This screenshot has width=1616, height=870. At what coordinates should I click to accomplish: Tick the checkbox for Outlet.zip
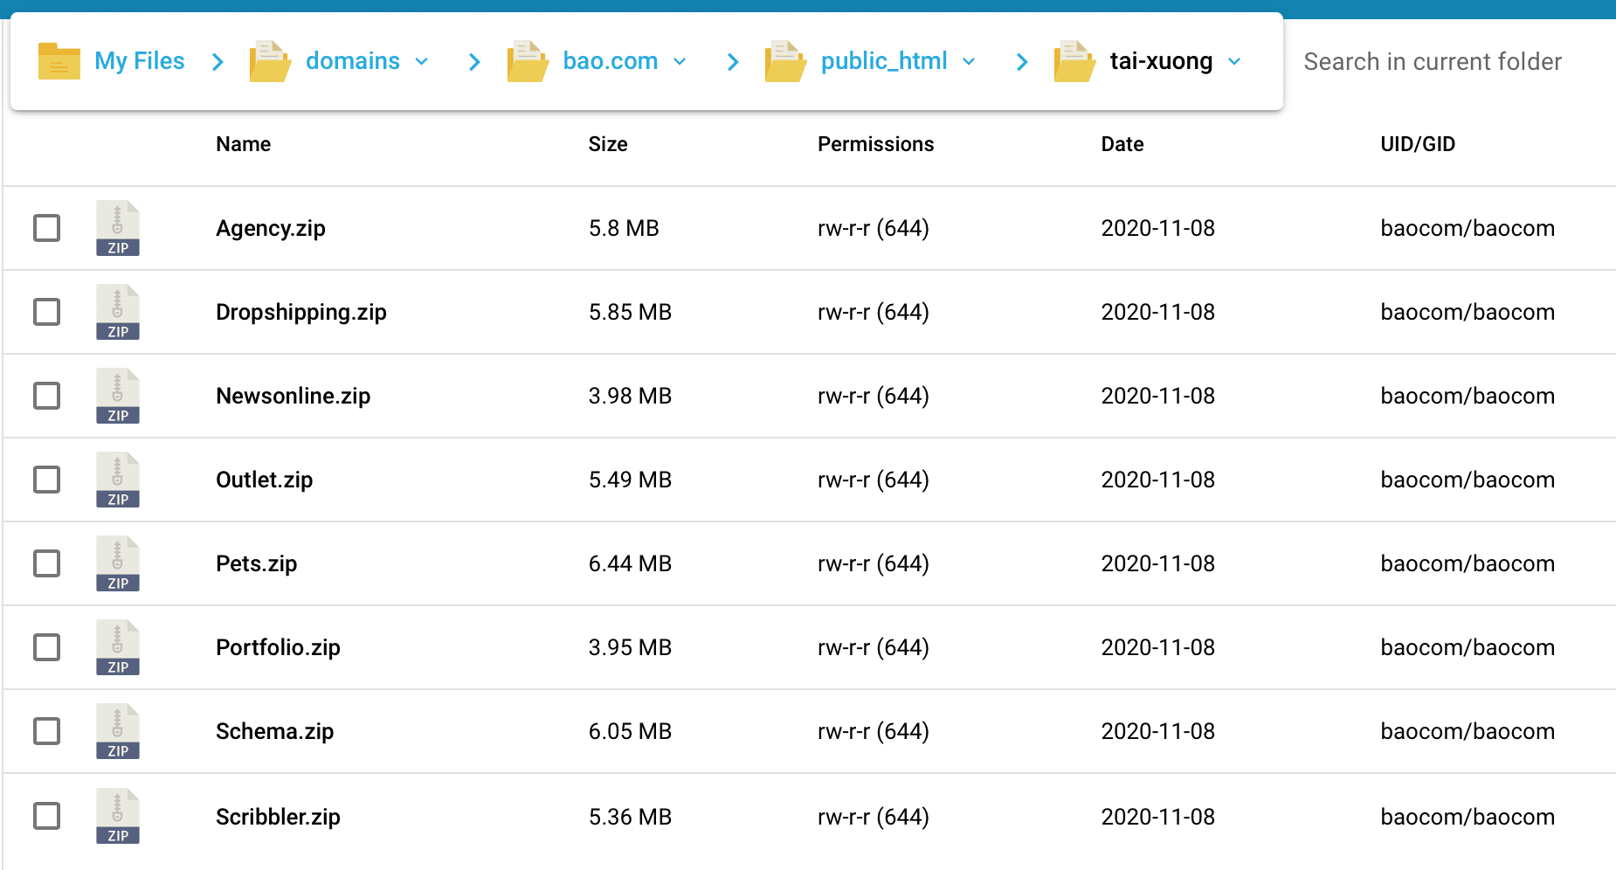coord(46,480)
